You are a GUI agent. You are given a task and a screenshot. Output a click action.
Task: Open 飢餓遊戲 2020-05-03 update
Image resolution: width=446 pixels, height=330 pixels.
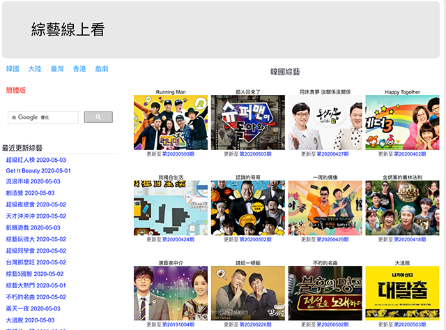(x=33, y=227)
